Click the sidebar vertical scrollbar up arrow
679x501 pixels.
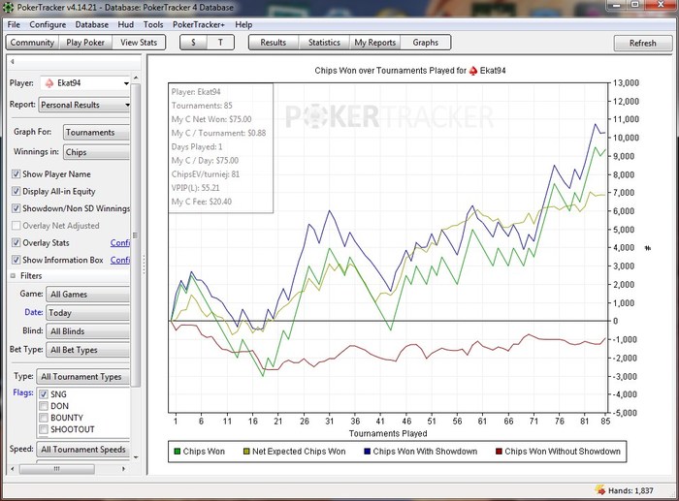tap(136, 78)
